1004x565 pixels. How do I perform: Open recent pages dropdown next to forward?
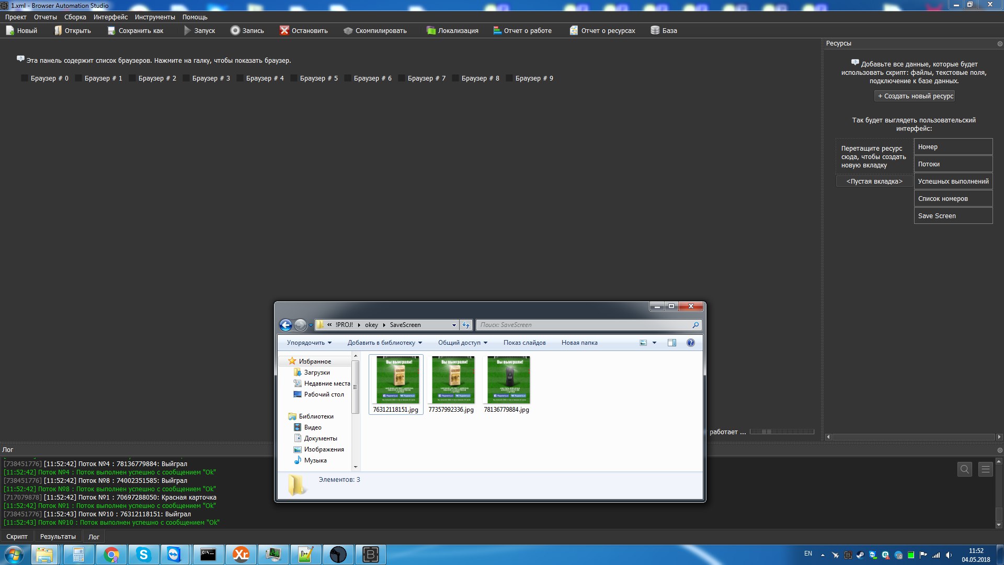(311, 325)
